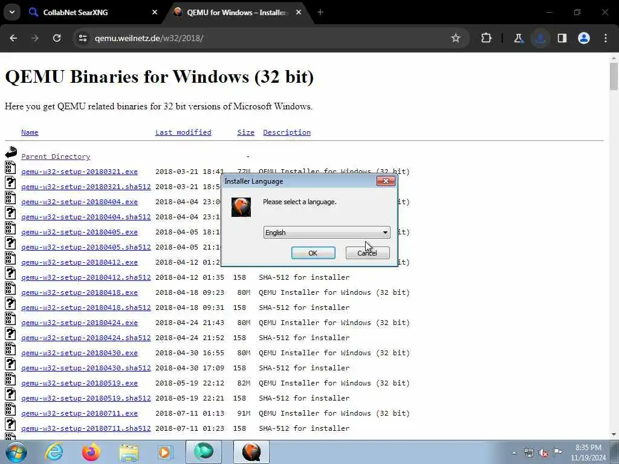Switch to QEMU for Windows tab
Image resolution: width=619 pixels, height=464 pixels.
coord(237,12)
